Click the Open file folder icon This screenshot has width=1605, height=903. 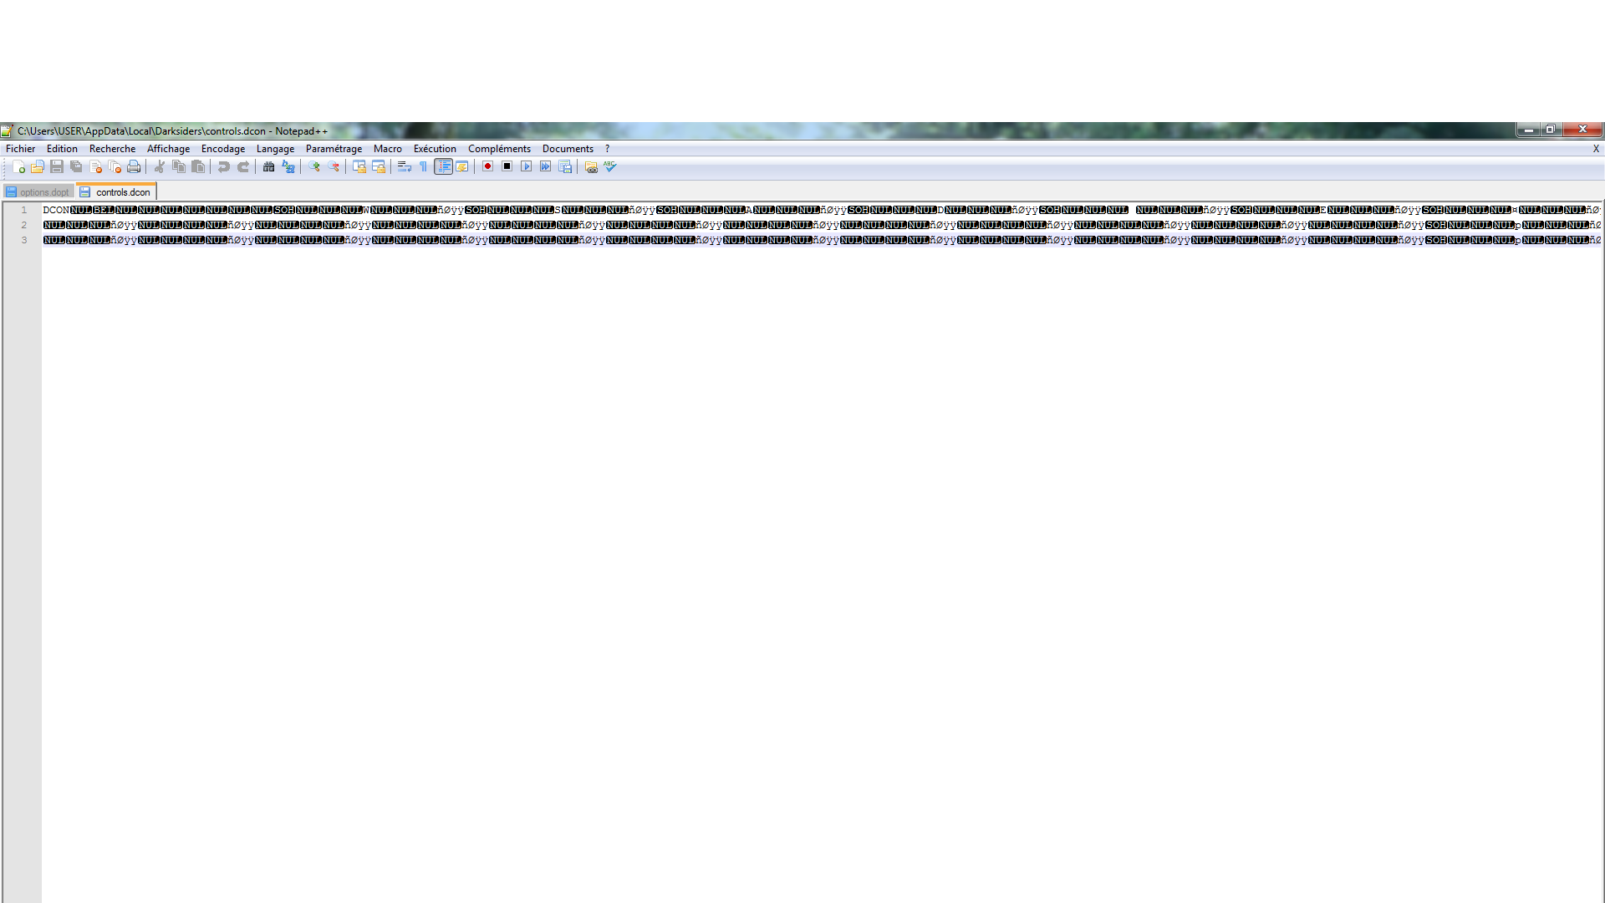coord(38,167)
